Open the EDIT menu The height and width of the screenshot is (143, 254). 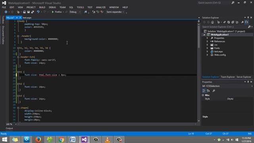12,7
